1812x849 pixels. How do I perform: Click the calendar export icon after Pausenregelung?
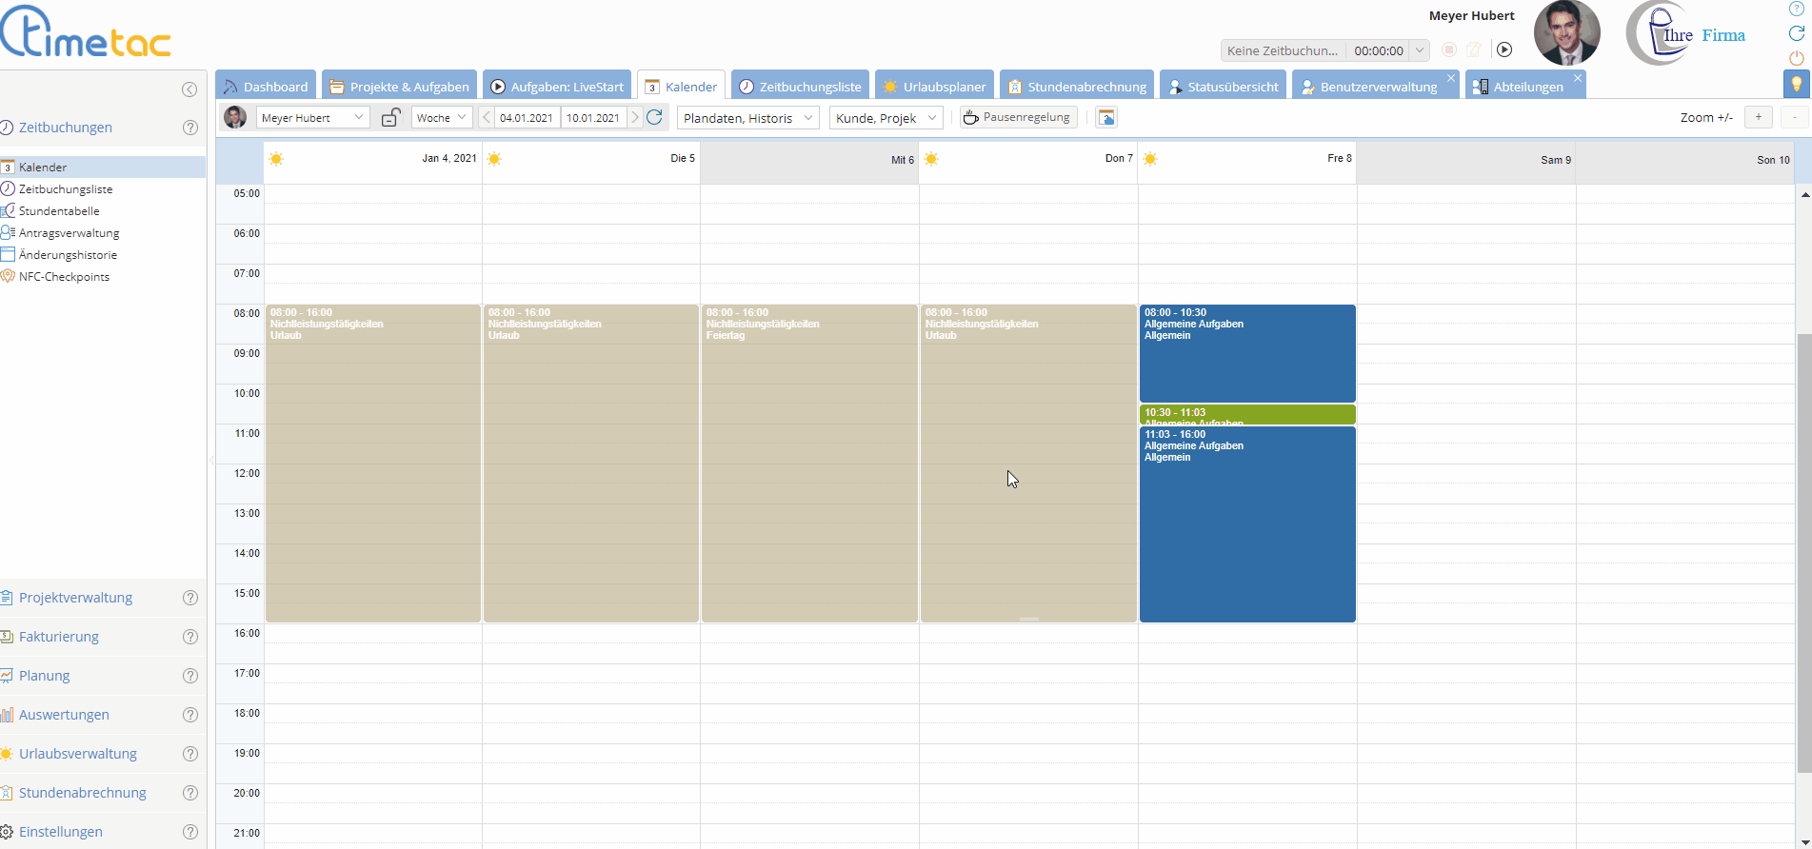[1106, 117]
